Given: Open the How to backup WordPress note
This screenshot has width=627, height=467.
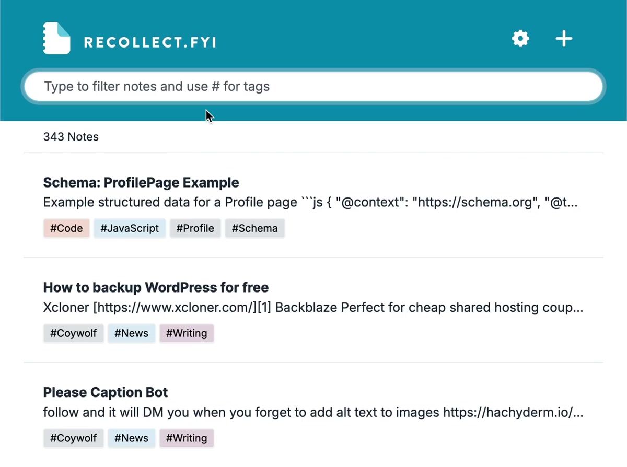Looking at the screenshot, I should click(x=156, y=287).
